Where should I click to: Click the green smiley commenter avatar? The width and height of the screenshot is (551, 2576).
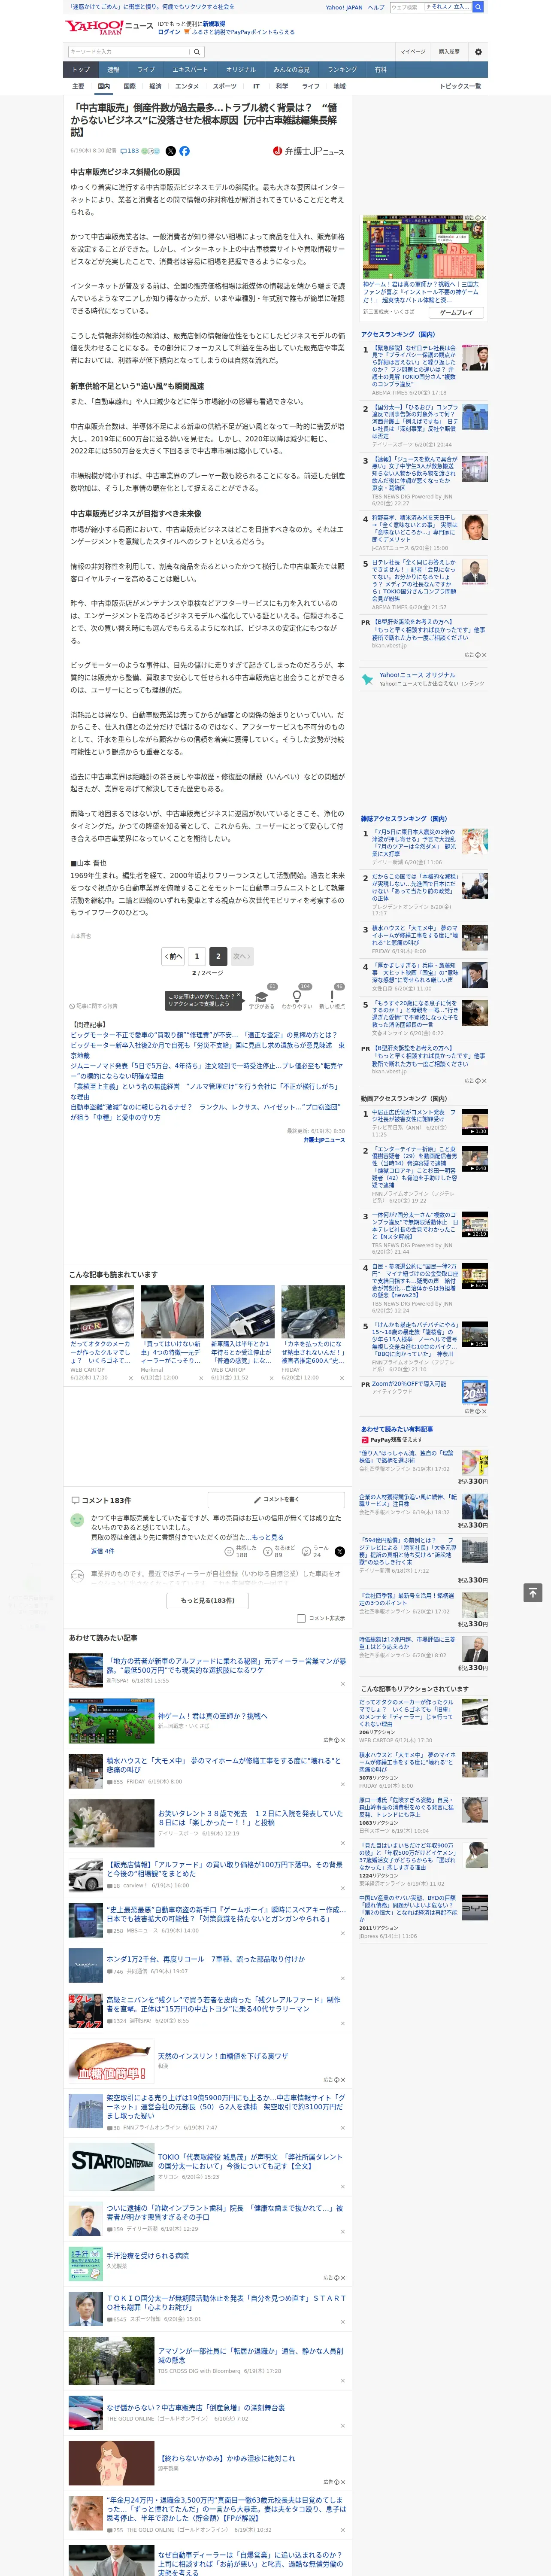[x=77, y=1520]
